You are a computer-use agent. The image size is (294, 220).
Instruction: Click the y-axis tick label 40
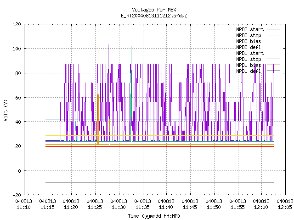click(x=18, y=122)
